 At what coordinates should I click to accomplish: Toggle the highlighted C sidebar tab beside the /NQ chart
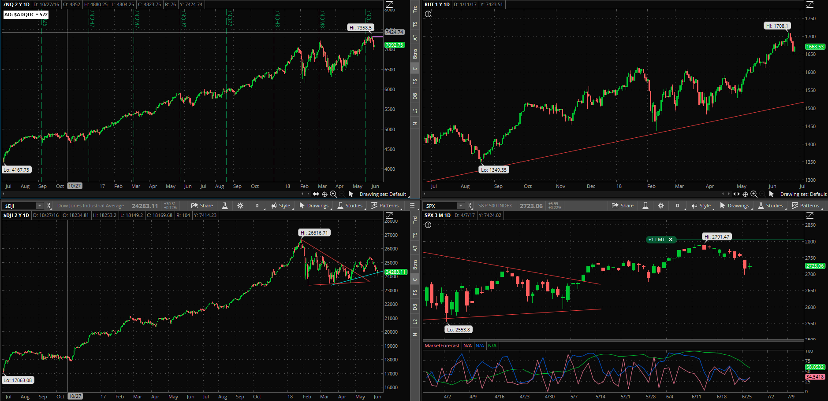tap(415, 69)
